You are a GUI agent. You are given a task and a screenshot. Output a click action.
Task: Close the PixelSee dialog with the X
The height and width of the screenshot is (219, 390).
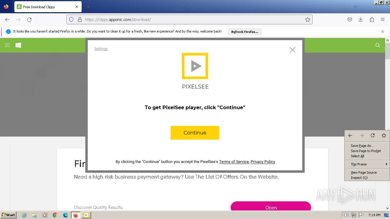(x=292, y=50)
